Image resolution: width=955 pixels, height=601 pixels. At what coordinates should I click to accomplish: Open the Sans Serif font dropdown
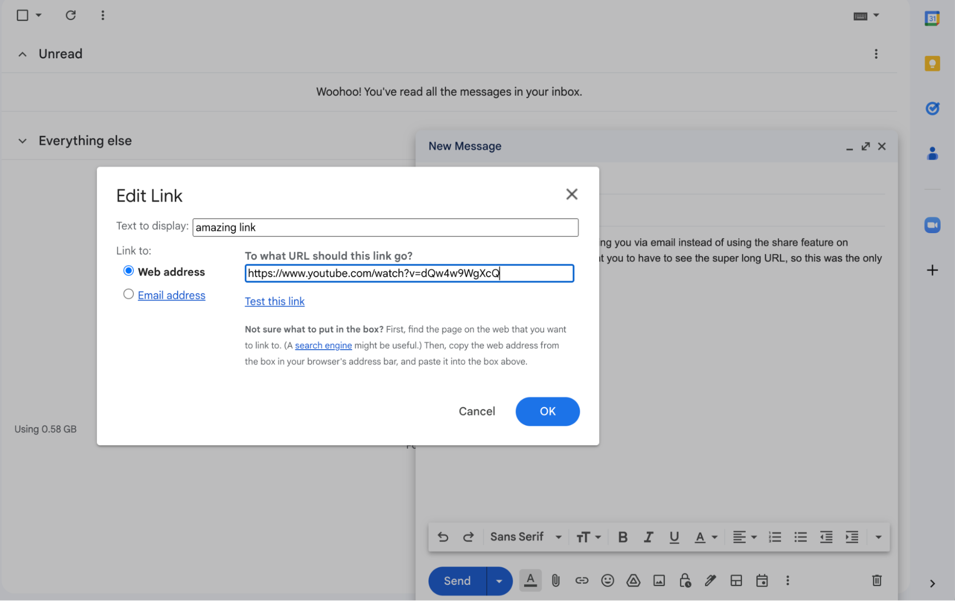tap(525, 537)
